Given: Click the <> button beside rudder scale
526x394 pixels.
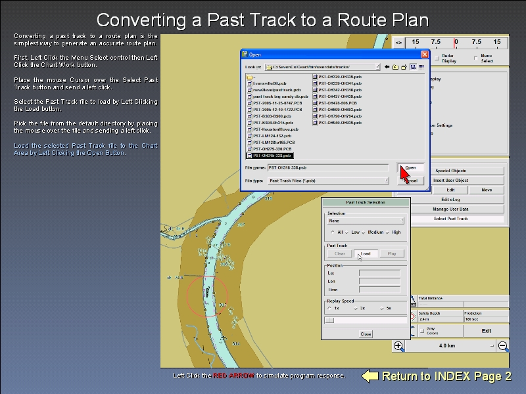Looking at the screenshot, I should click(398, 43).
